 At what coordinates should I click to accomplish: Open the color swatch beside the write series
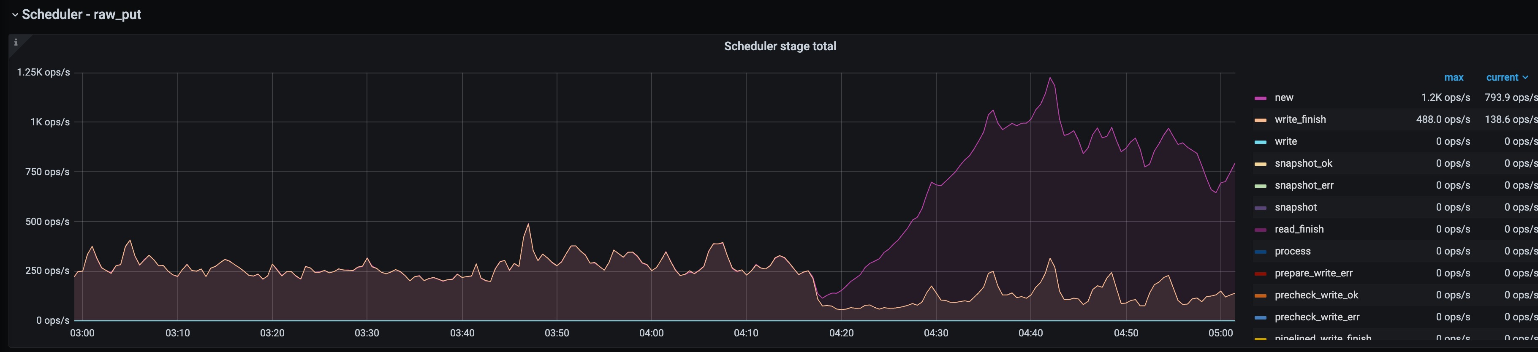1261,142
